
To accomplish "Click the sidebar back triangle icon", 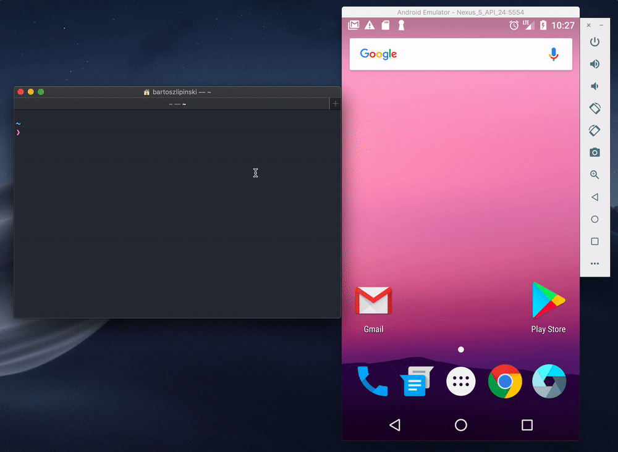I will (x=595, y=197).
